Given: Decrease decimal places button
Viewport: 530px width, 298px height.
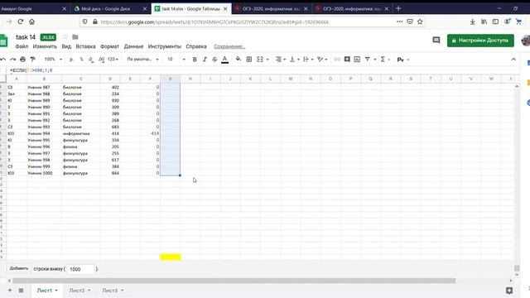Looking at the screenshot, I should click(91, 60).
